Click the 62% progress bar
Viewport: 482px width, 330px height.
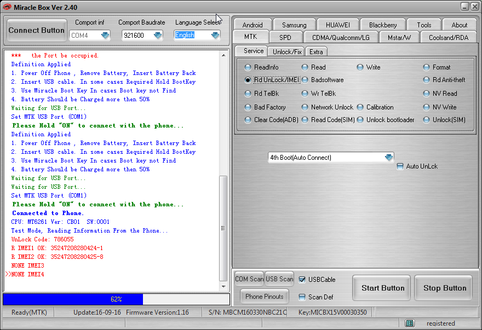pyautogui.click(x=116, y=299)
